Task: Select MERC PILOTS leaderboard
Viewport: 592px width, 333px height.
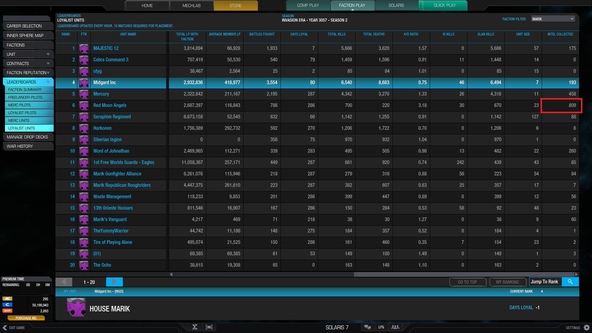Action: pos(29,105)
